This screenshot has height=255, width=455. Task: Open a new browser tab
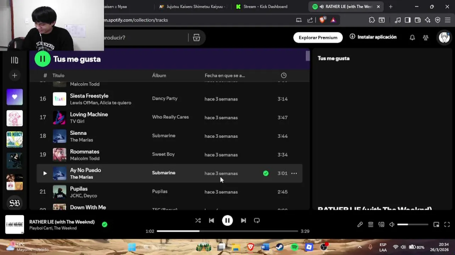391,6
